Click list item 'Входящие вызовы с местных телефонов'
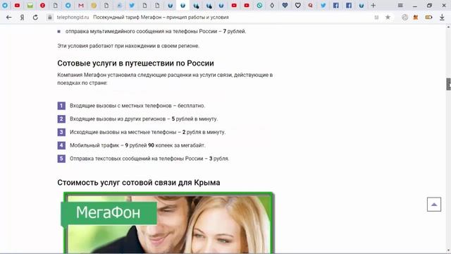 tap(137, 106)
